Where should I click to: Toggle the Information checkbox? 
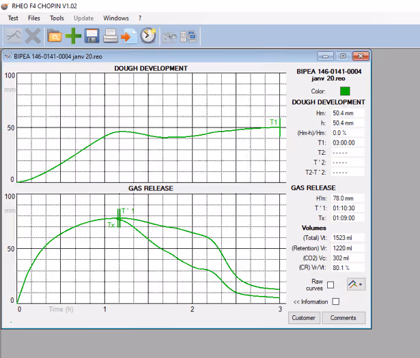coord(335,301)
